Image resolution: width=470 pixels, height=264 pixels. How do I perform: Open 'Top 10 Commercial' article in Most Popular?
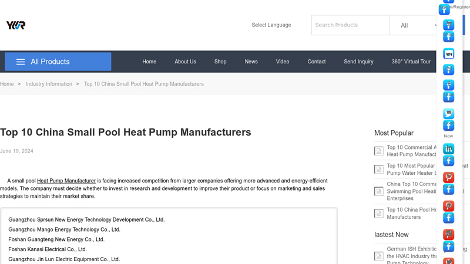[x=412, y=151]
